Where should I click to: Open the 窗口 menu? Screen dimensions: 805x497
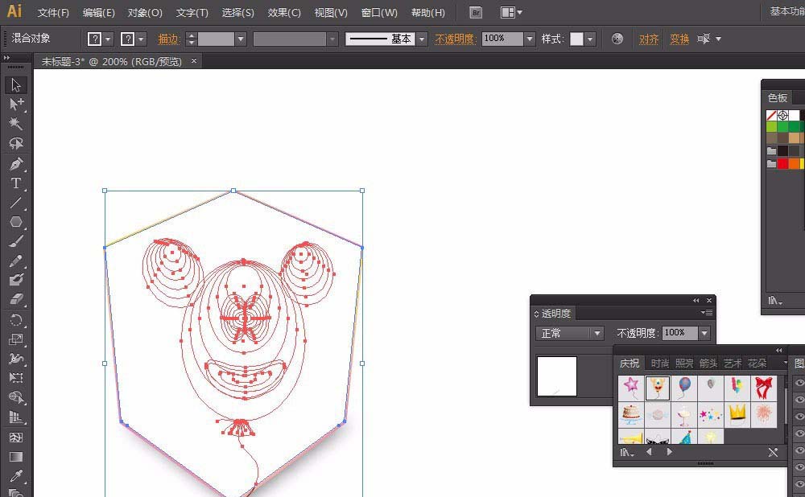(378, 12)
